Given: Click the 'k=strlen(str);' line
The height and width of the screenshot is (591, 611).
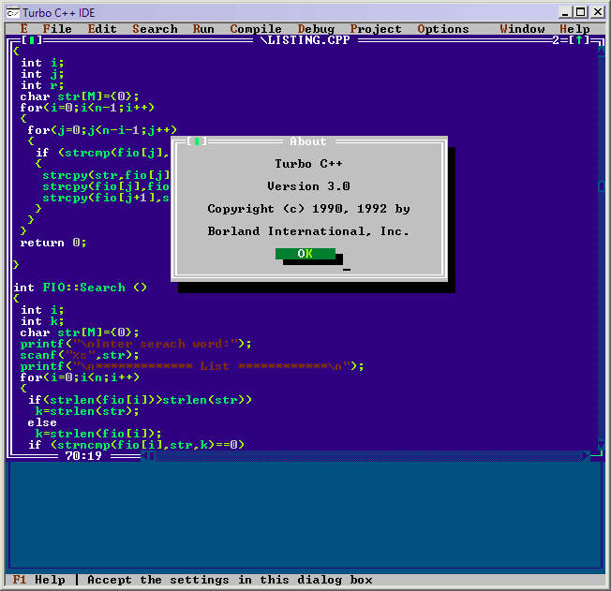Looking at the screenshot, I should [87, 411].
